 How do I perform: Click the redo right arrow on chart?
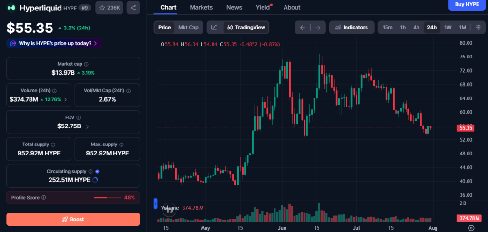coord(318,27)
